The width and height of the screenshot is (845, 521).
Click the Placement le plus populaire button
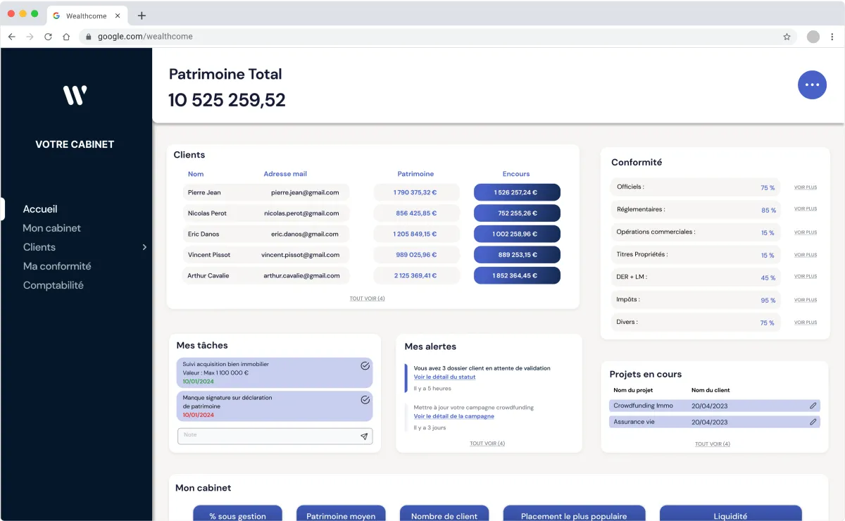pos(574,514)
